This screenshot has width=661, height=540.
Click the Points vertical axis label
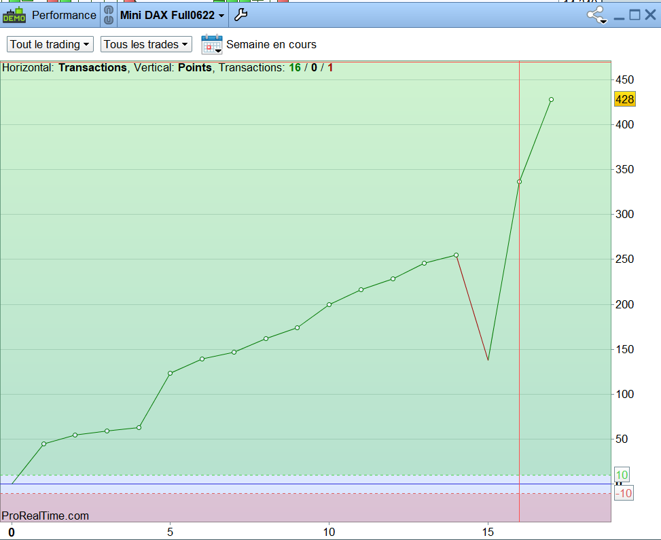click(x=195, y=67)
